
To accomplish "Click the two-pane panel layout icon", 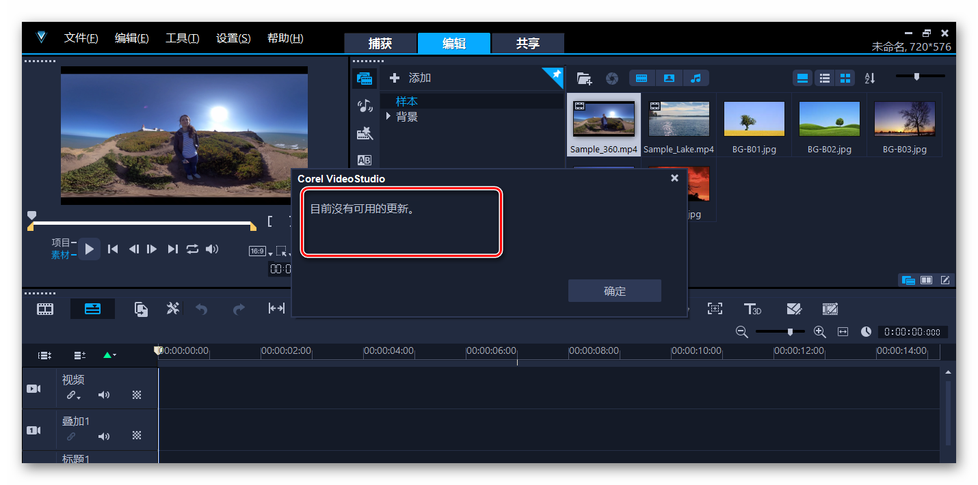I will (927, 280).
